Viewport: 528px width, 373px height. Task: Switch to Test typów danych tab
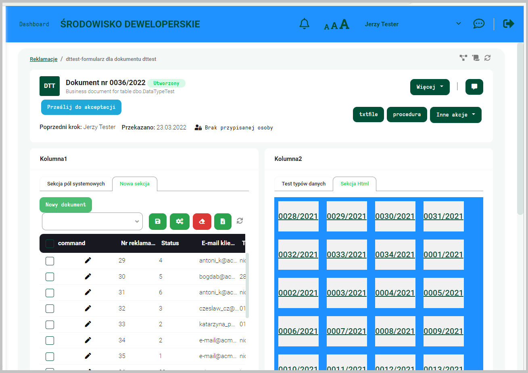pyautogui.click(x=303, y=184)
